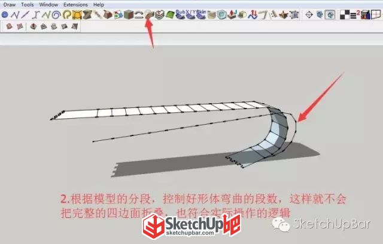Click the green slab icon

click(170, 15)
